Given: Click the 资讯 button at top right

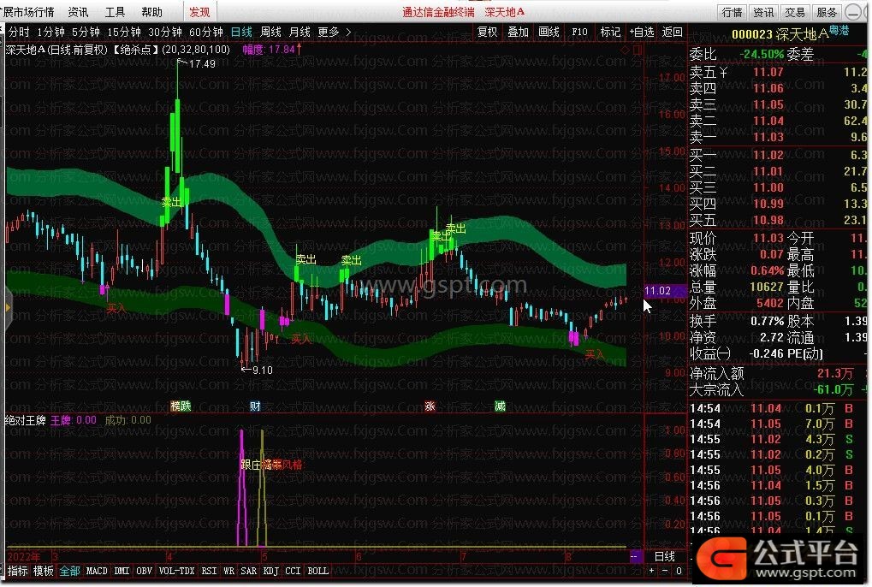Looking at the screenshot, I should coord(763,12).
